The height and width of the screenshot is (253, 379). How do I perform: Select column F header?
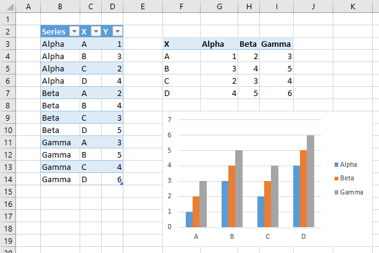tap(181, 7)
